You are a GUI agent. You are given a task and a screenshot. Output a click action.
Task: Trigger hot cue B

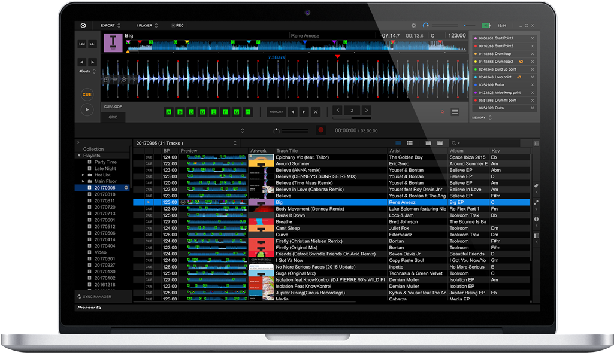click(180, 112)
